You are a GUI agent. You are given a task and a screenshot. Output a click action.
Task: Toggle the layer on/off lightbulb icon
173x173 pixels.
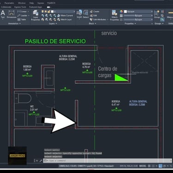[42, 12]
